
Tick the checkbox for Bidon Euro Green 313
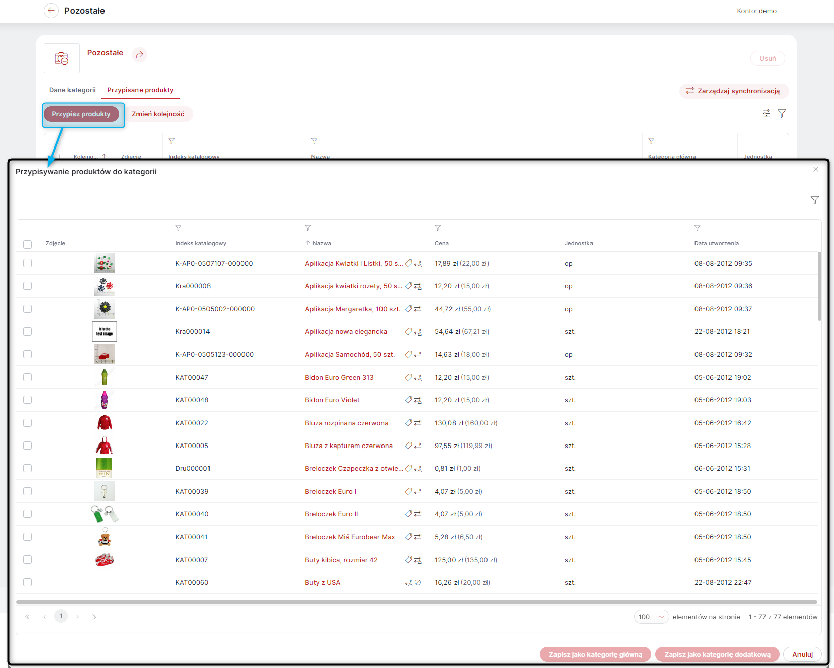[28, 377]
